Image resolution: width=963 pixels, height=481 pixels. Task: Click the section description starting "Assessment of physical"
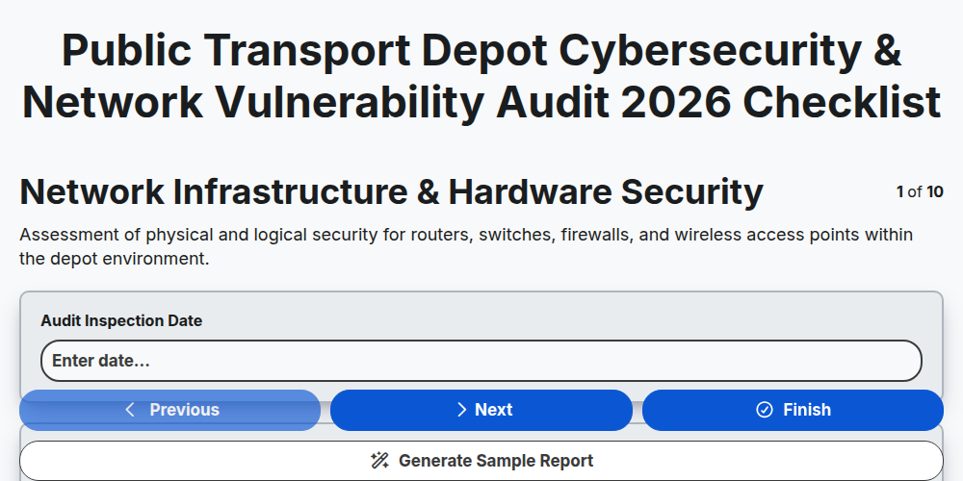[466, 235]
